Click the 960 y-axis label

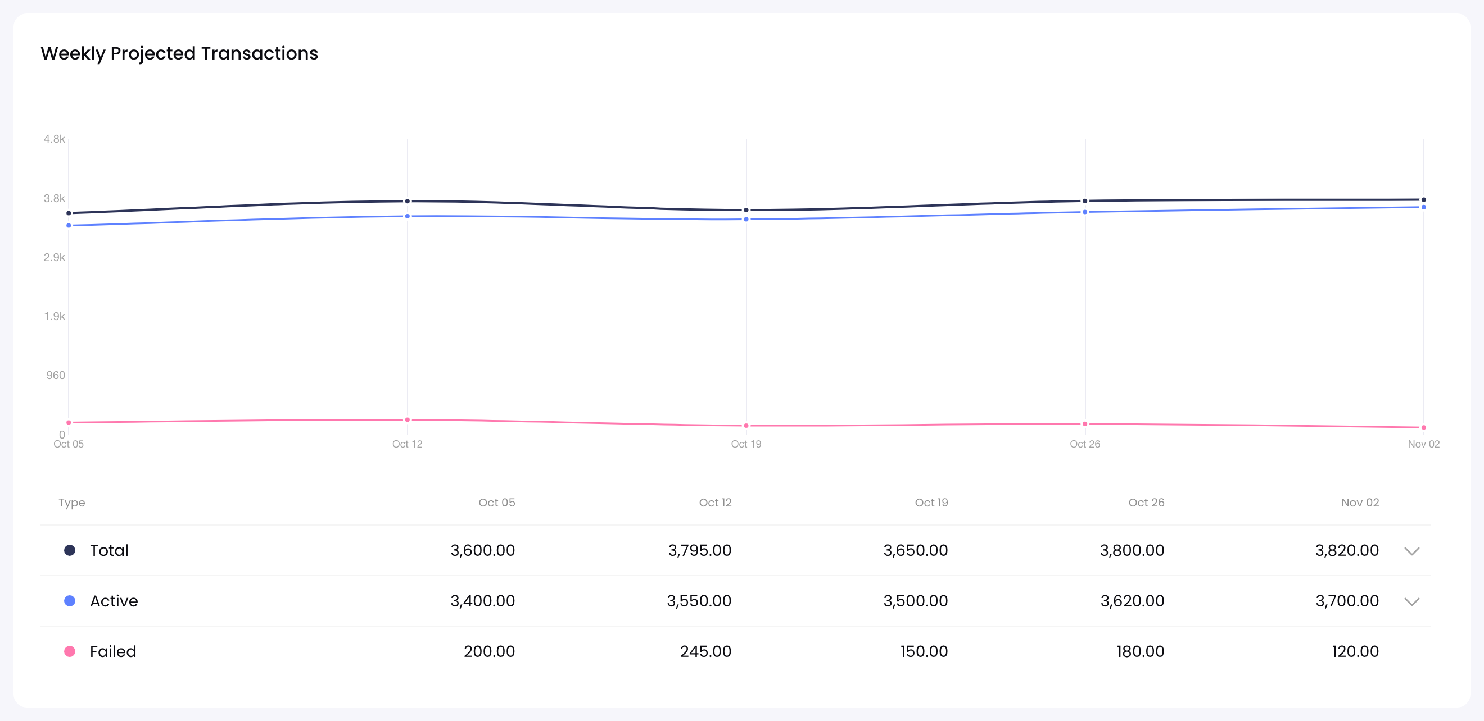pyautogui.click(x=56, y=375)
